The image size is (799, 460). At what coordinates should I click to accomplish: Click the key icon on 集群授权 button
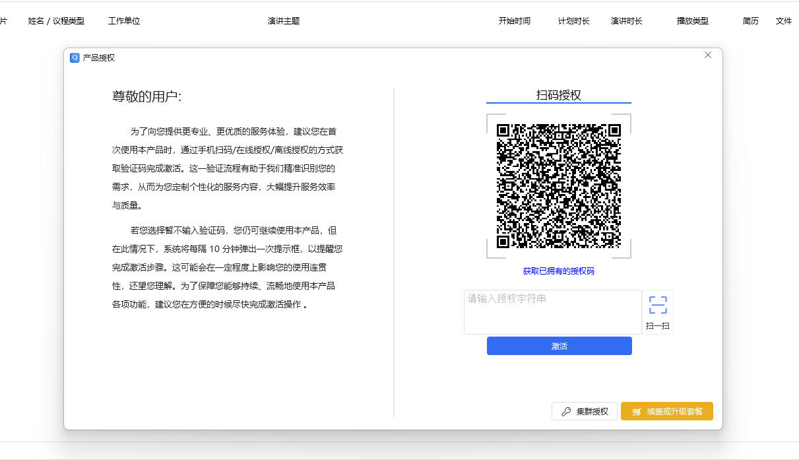566,412
